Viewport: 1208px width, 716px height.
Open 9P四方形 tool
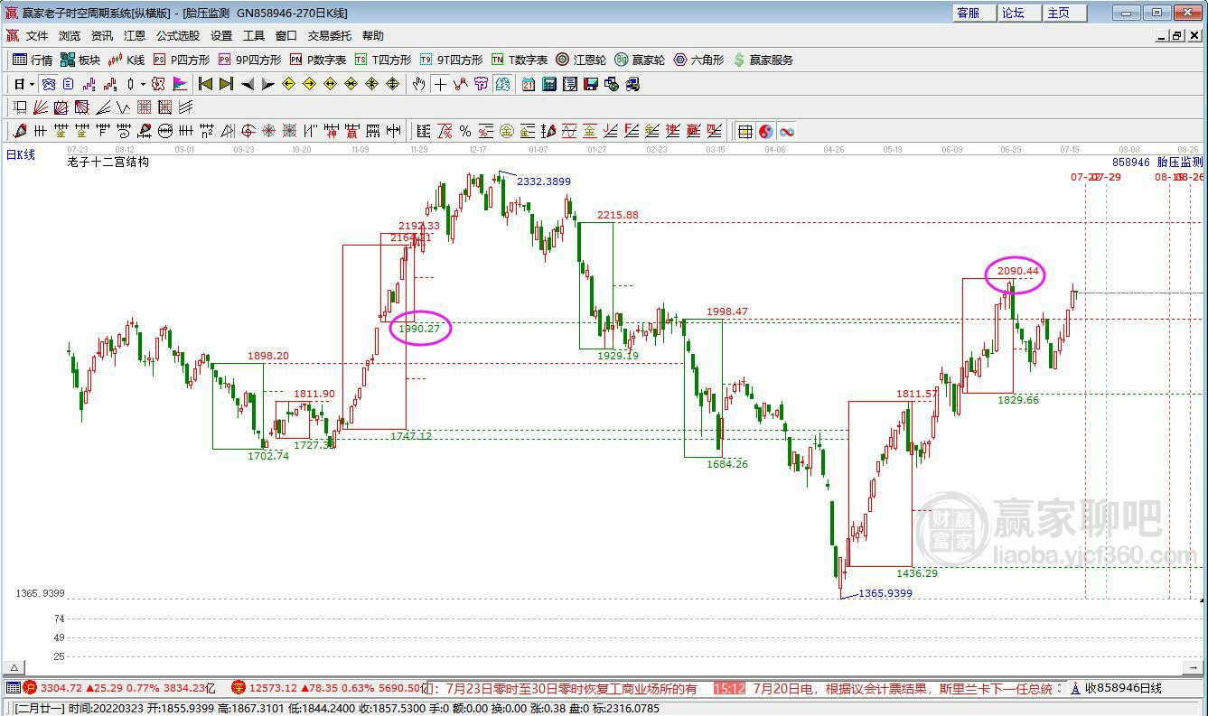click(250, 60)
